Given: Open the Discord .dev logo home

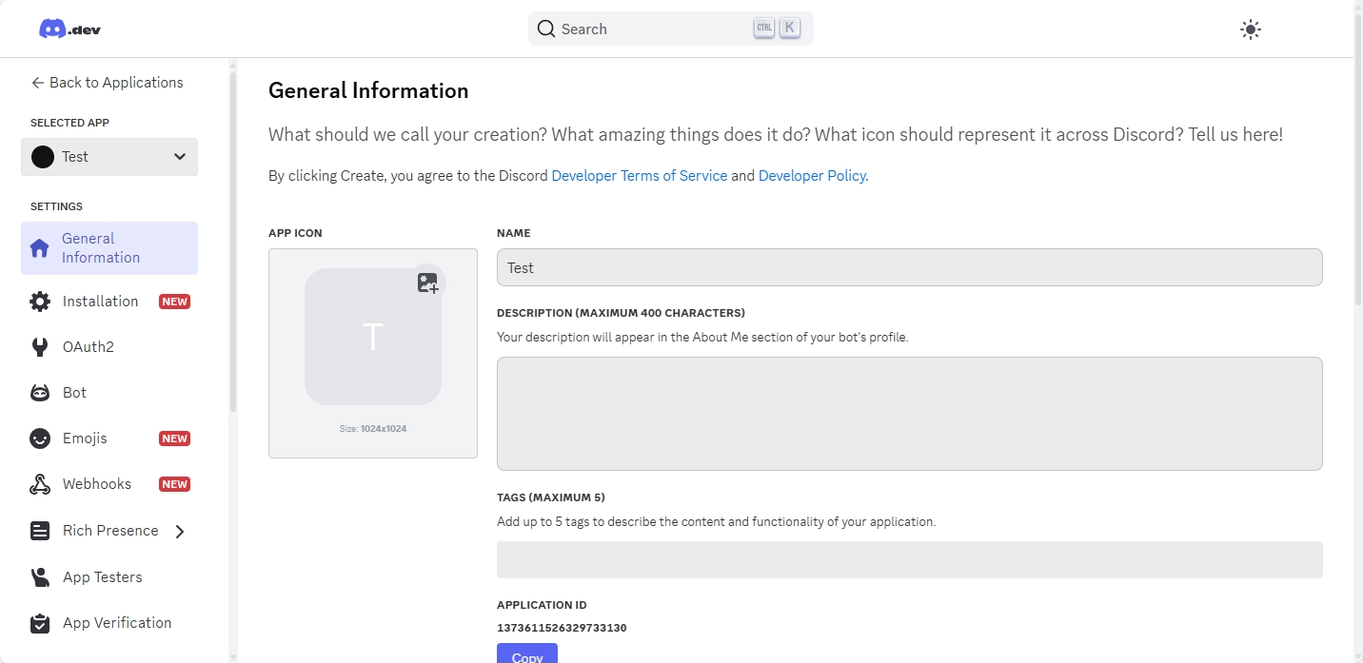Looking at the screenshot, I should tap(69, 29).
